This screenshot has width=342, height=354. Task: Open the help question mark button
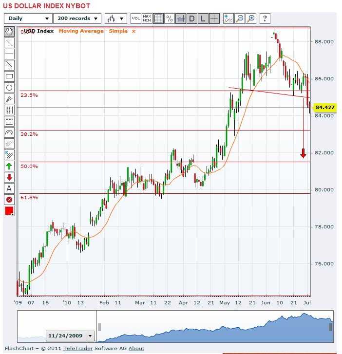click(265, 19)
